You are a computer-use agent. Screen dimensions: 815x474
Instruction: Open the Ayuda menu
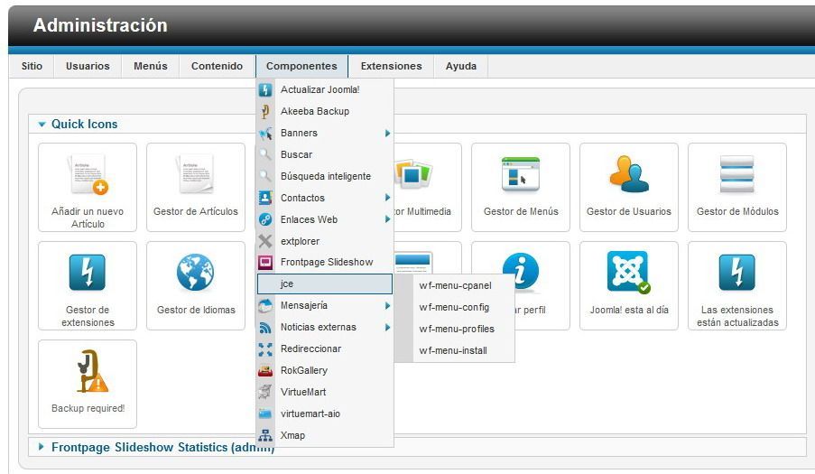[x=460, y=66]
